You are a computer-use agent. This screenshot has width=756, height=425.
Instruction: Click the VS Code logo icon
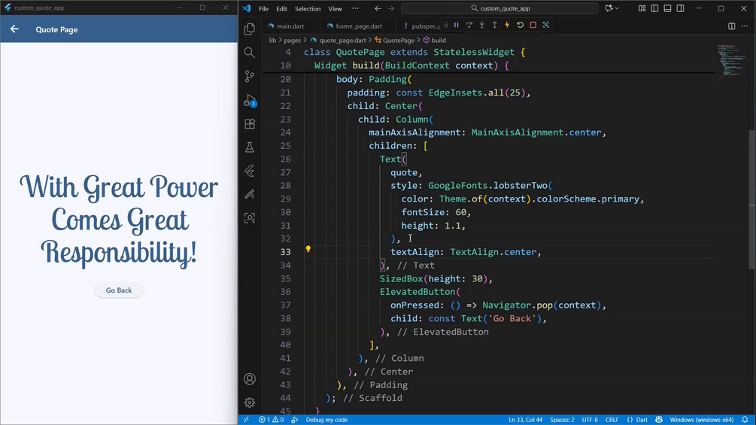(x=247, y=9)
